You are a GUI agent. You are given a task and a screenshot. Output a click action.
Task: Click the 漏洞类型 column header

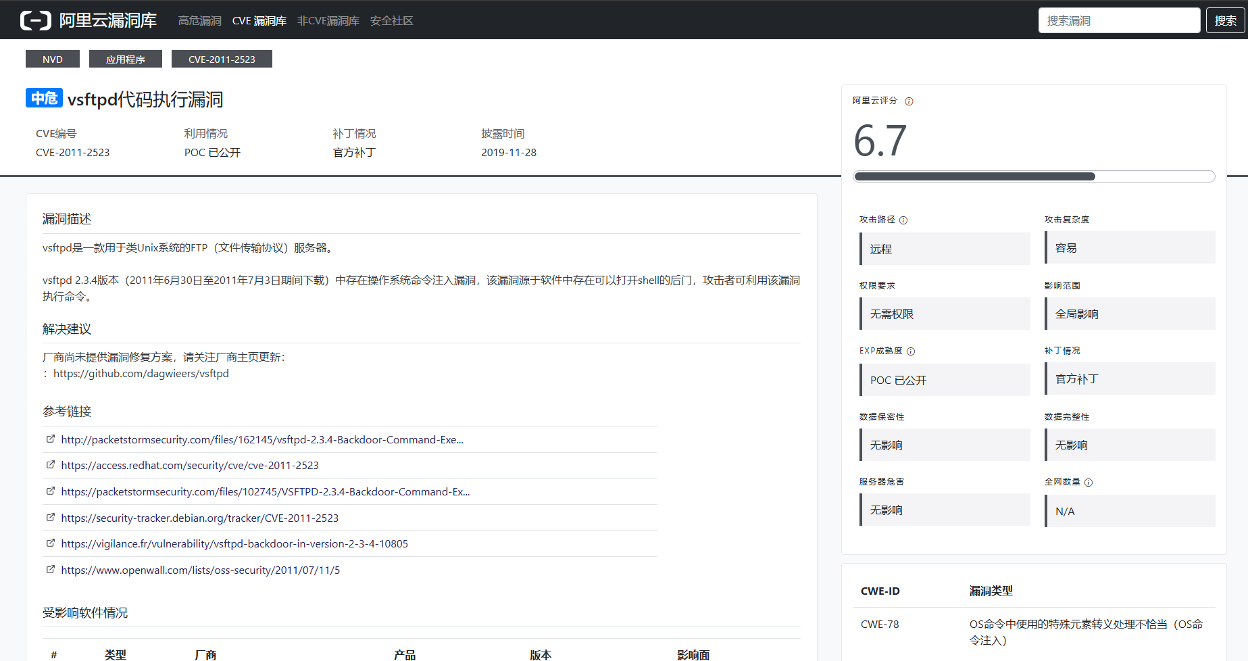pyautogui.click(x=991, y=591)
